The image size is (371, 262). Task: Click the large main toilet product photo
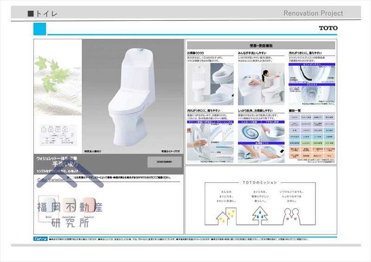tap(133, 96)
